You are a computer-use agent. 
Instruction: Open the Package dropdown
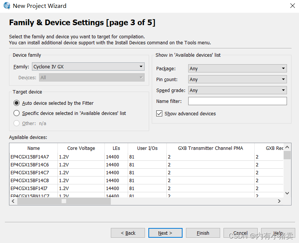[237, 68]
